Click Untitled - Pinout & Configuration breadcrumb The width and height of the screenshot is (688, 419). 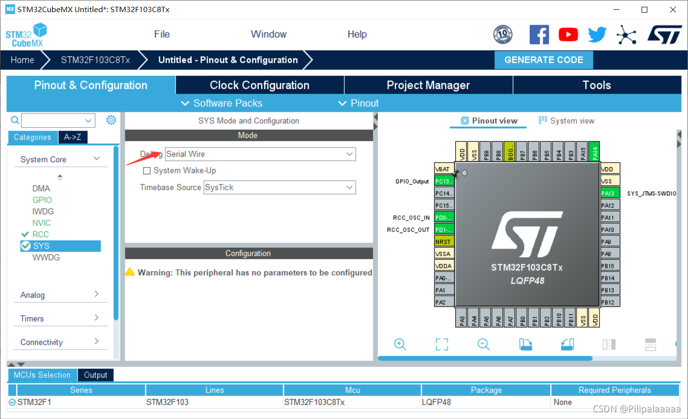(228, 60)
